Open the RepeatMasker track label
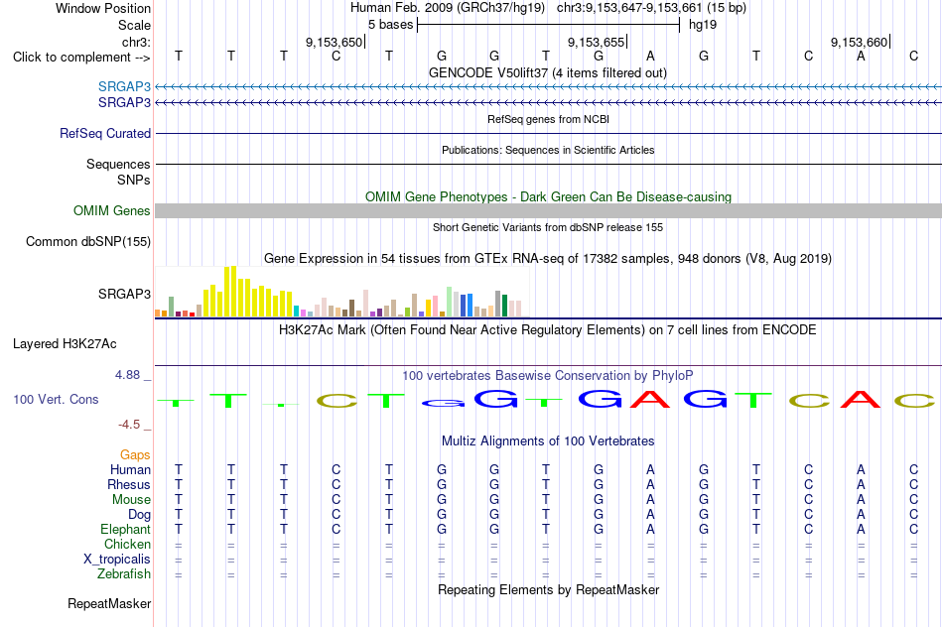The image size is (943, 627). click(x=109, y=603)
